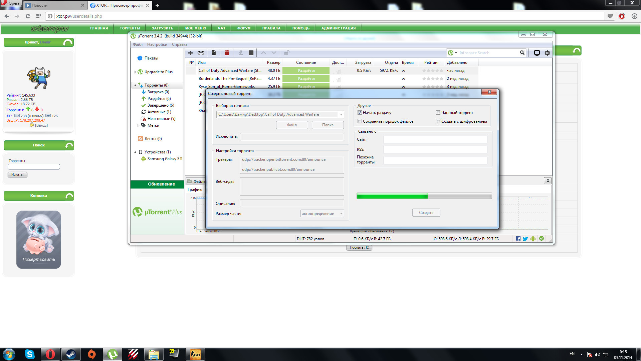
Task: Enable 'Создать с шифрованием' checkbox
Action: [438, 121]
